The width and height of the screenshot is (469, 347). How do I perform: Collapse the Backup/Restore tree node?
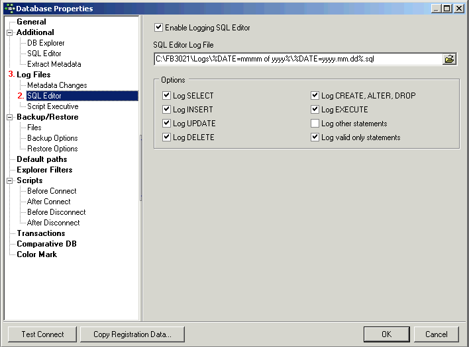click(9, 117)
